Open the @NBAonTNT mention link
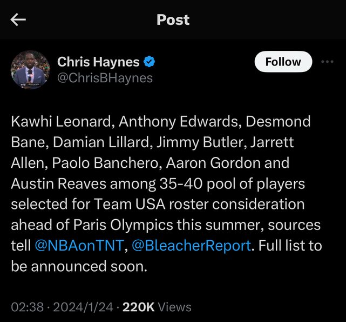Viewport: 346px width, 322px height. click(79, 245)
